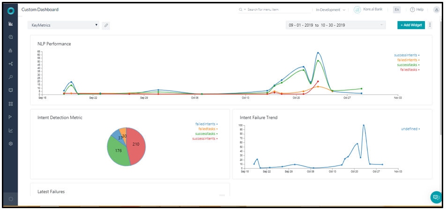Open the flag icon in sidebar

[11, 117]
